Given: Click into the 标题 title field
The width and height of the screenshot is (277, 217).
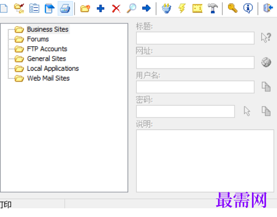Looking at the screenshot, I should pos(195,38).
